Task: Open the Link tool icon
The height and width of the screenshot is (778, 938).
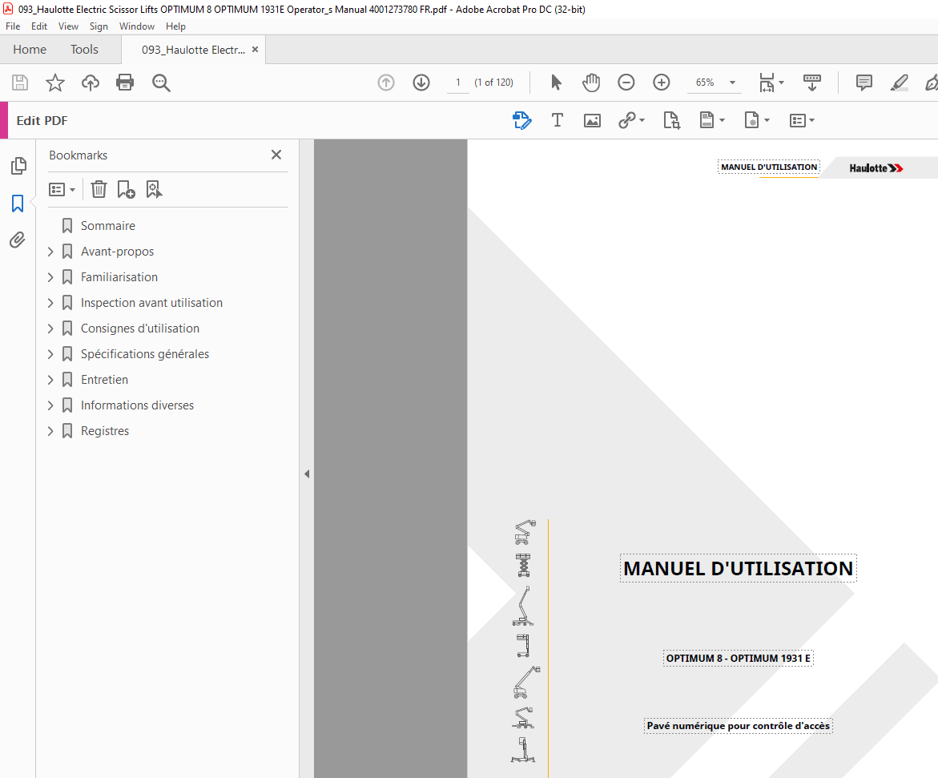Action: point(631,120)
